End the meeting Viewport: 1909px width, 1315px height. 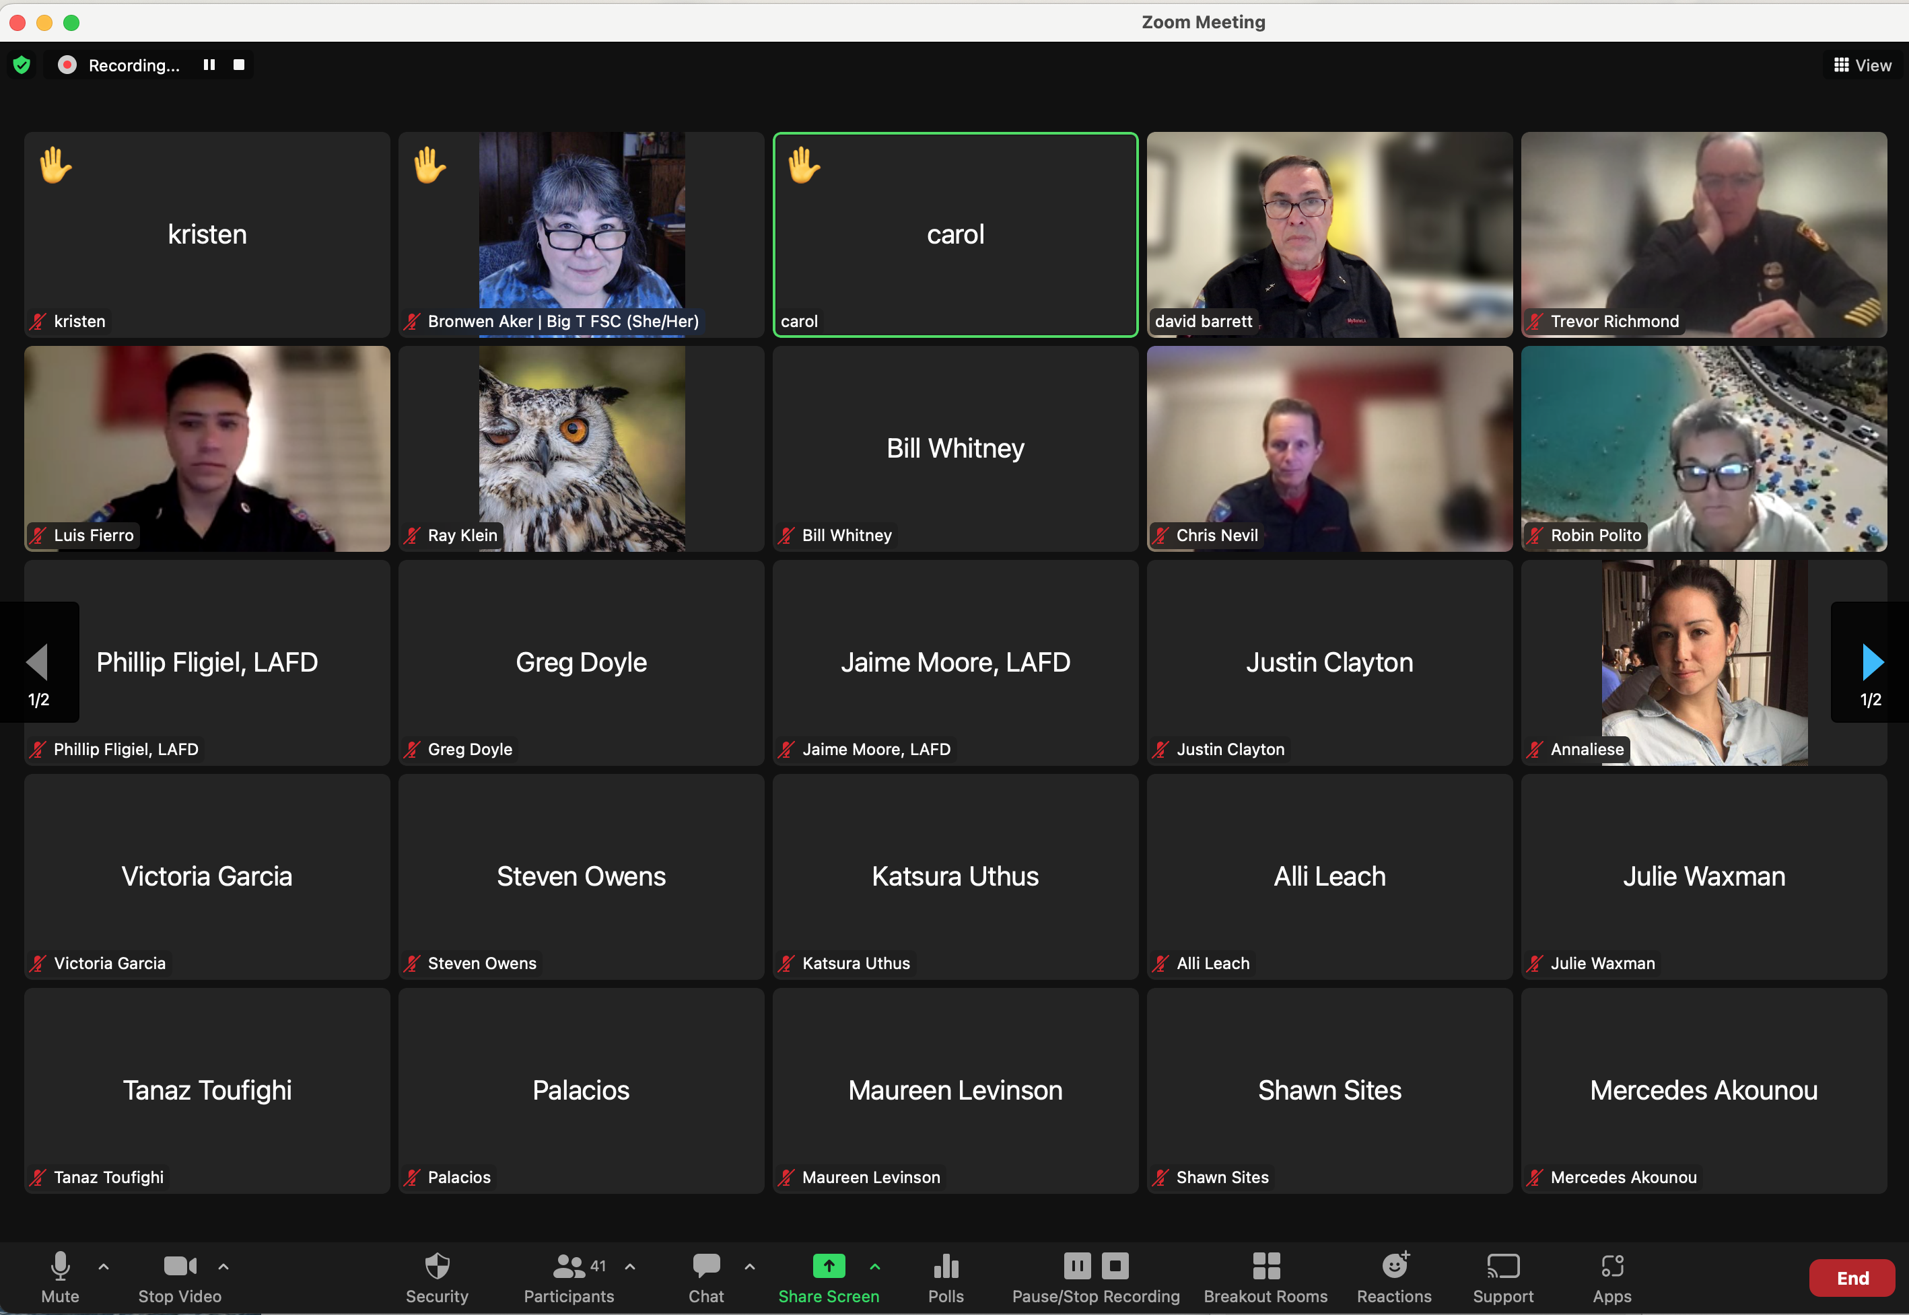pos(1852,1278)
